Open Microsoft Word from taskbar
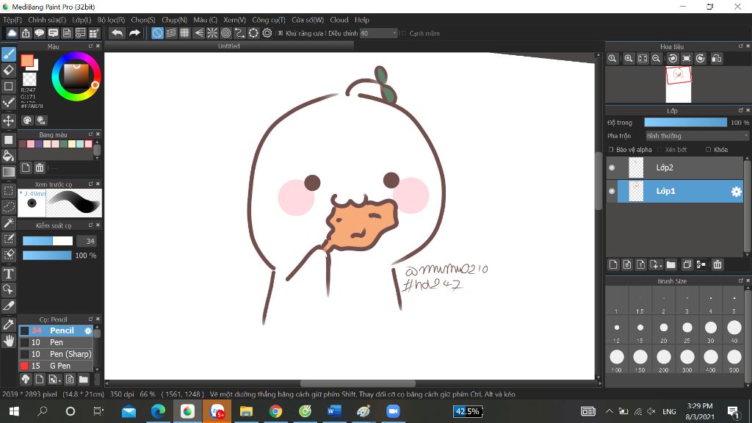752x423 pixels. pos(334,411)
